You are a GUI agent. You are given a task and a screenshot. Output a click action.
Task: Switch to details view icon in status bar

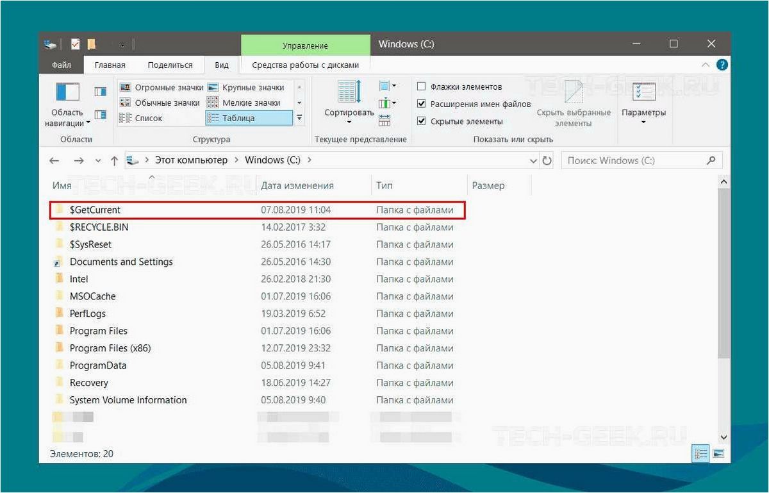pos(702,453)
